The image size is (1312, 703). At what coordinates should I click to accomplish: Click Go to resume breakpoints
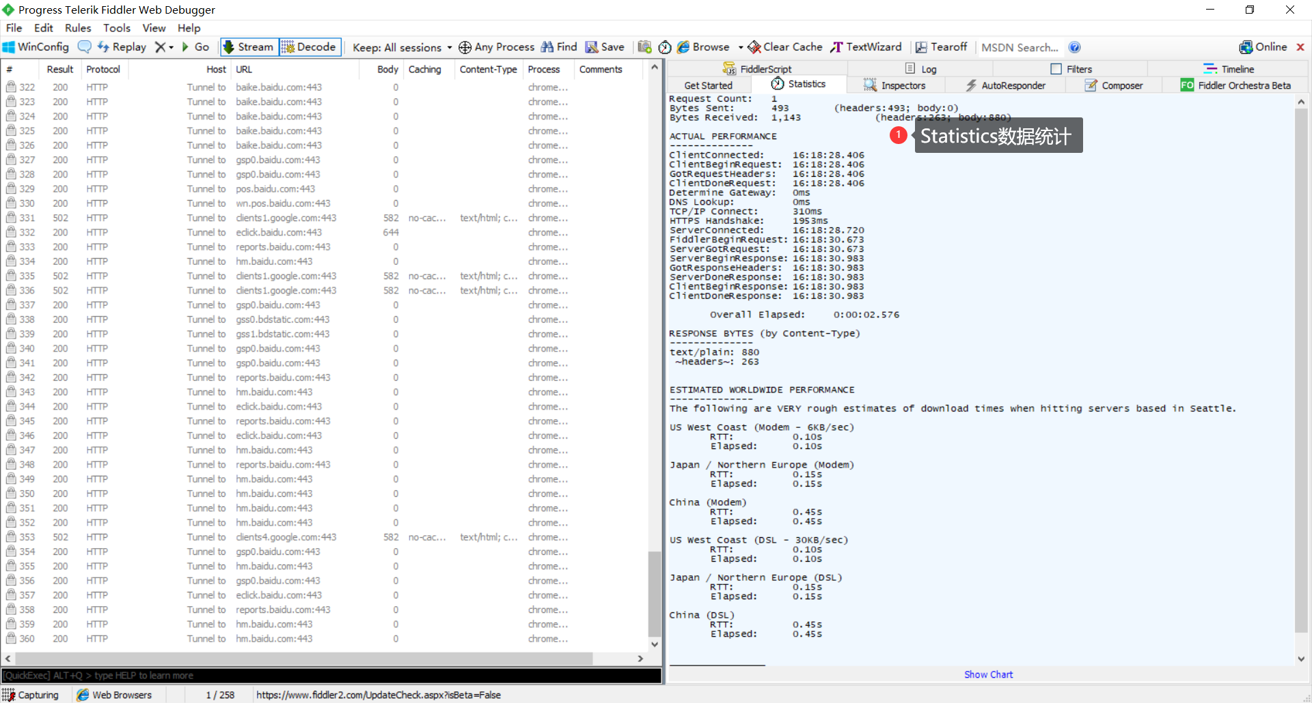pyautogui.click(x=195, y=47)
